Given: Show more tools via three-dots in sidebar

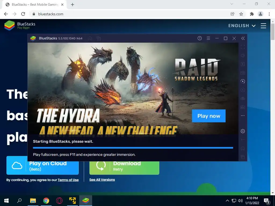Looking at the screenshot, I should [243, 116].
